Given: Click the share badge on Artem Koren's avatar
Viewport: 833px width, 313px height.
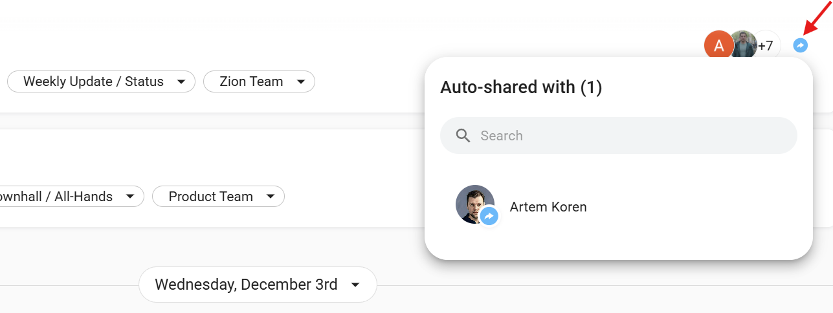Looking at the screenshot, I should click(x=490, y=216).
